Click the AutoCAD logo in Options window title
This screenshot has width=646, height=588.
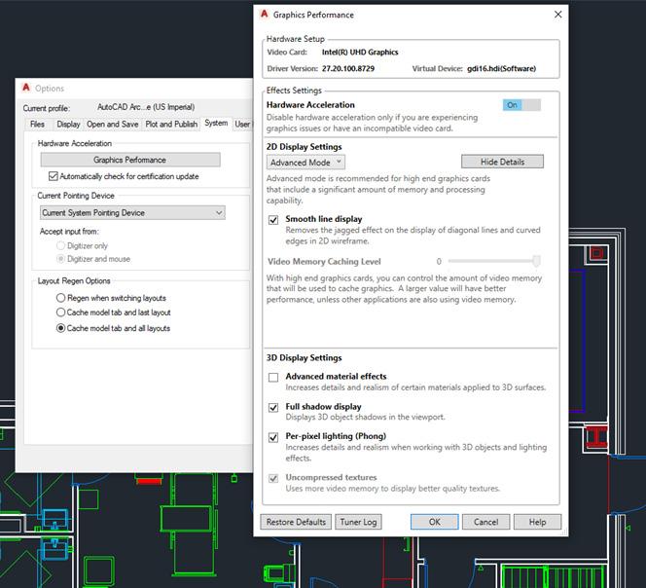pyautogui.click(x=26, y=88)
